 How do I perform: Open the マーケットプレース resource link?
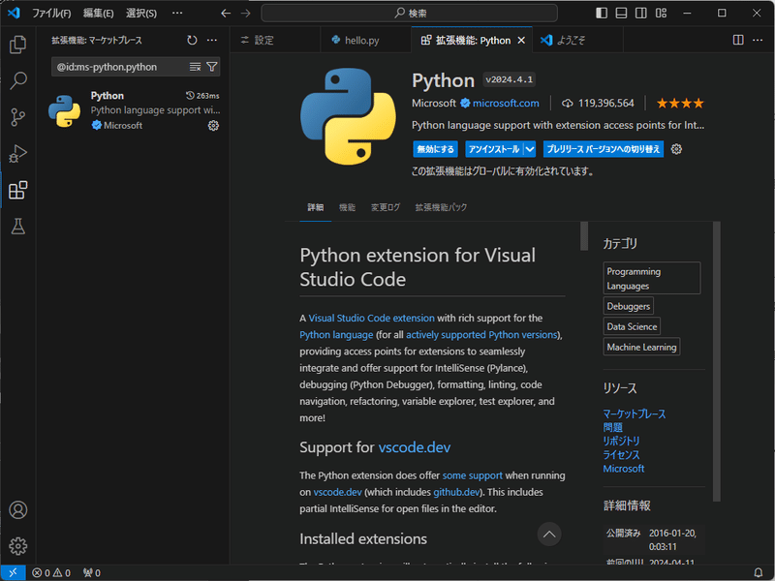pos(635,413)
